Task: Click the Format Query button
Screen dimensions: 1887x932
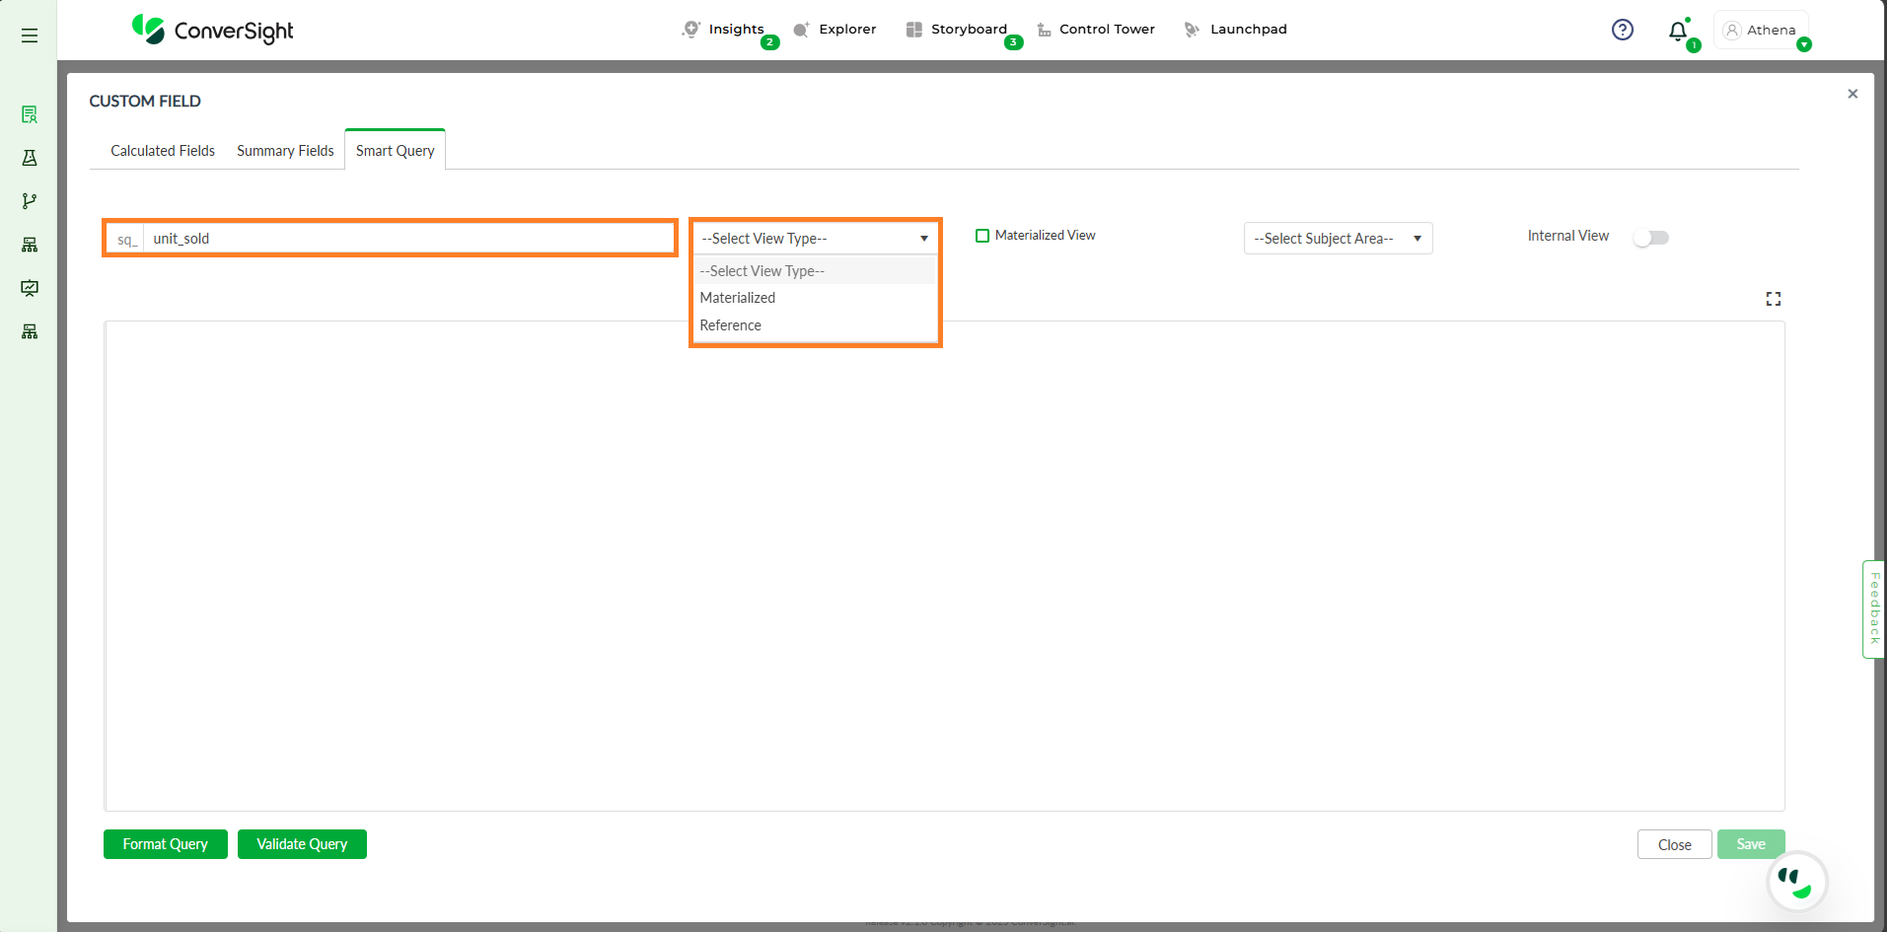Action: pos(165,844)
